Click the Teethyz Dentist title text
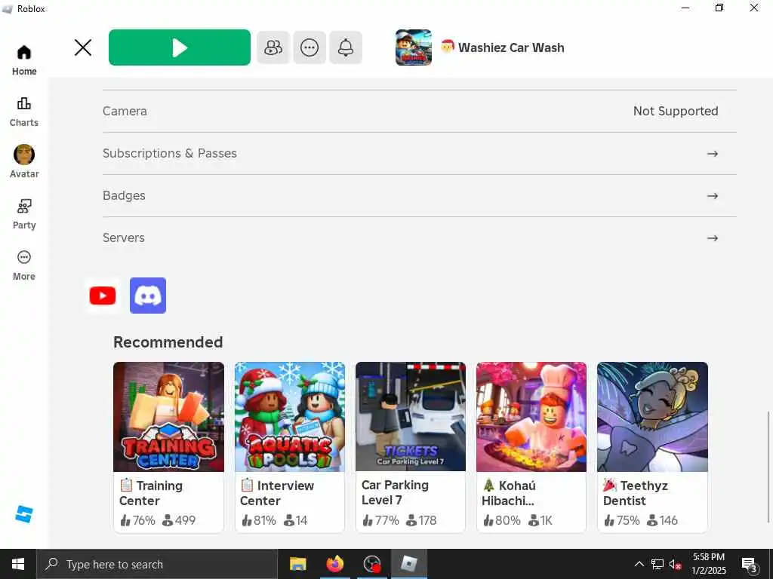 click(x=636, y=493)
